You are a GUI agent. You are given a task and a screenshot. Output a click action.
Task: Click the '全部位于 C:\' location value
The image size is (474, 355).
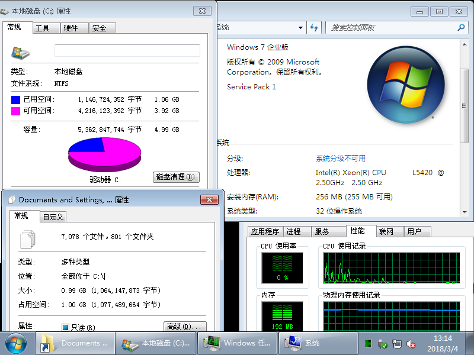[83, 276]
